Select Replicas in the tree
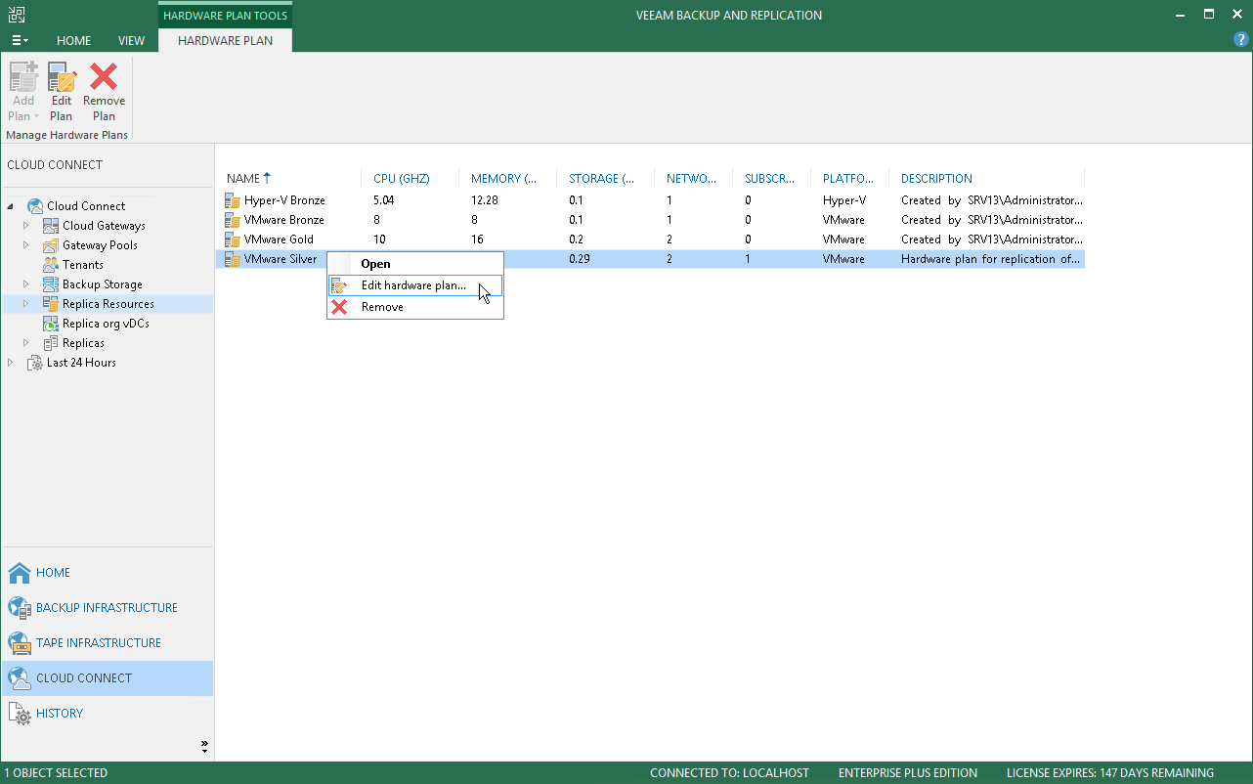The image size is (1253, 784). (x=83, y=343)
